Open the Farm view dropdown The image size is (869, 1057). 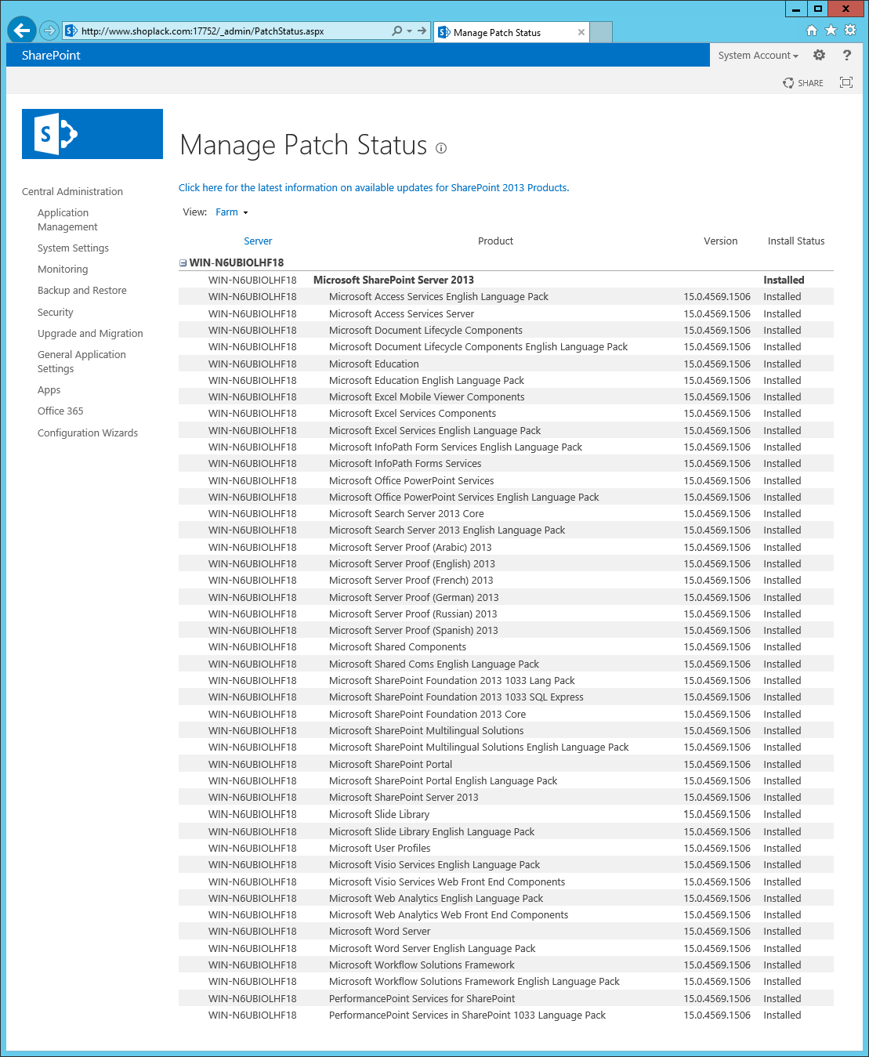click(231, 212)
